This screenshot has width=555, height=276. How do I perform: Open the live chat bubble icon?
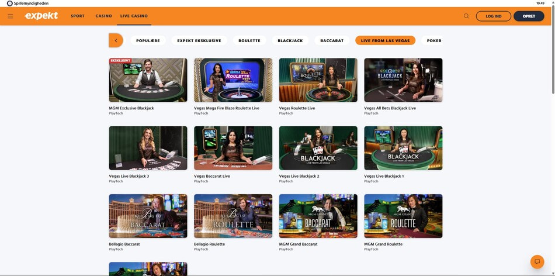tap(537, 262)
